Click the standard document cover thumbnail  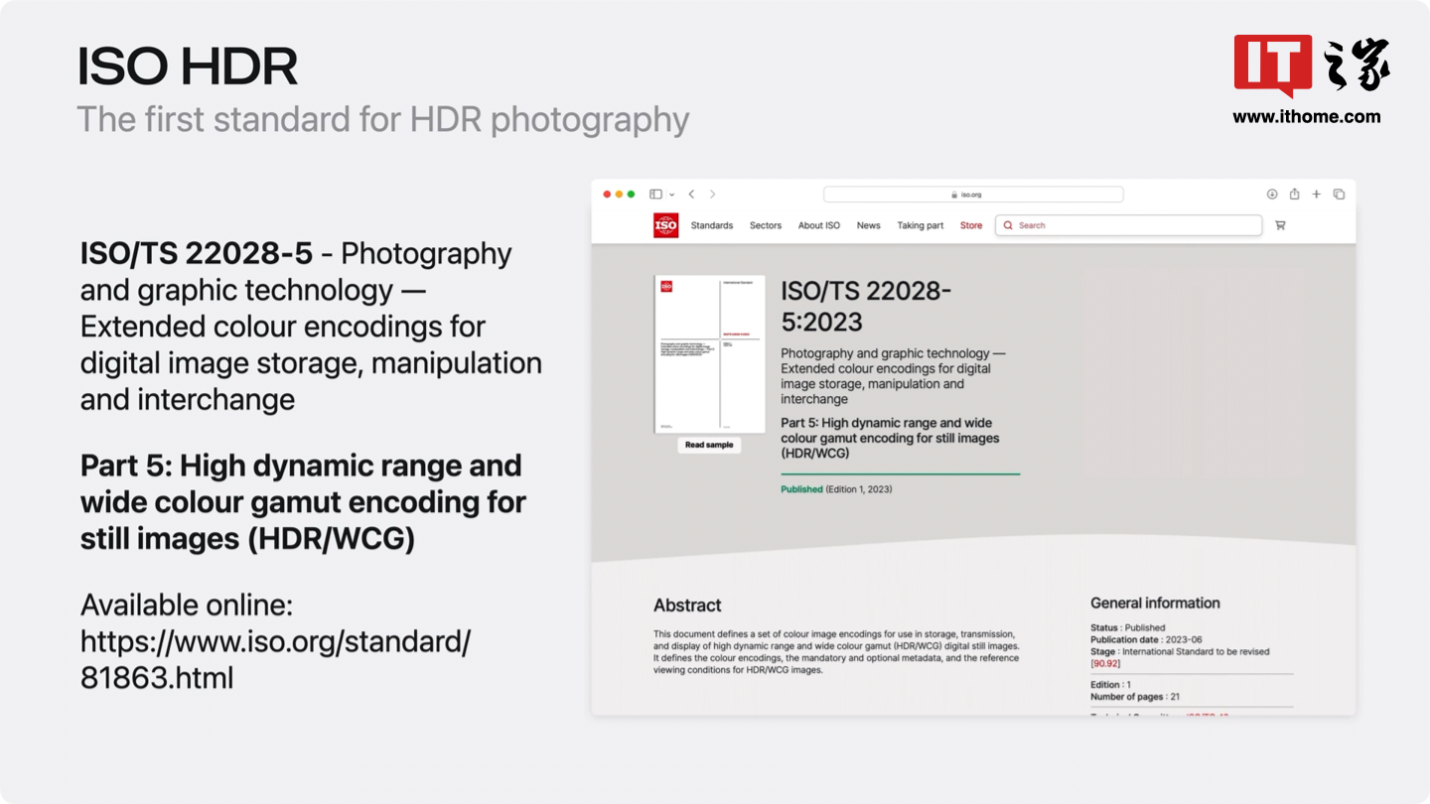tap(709, 354)
